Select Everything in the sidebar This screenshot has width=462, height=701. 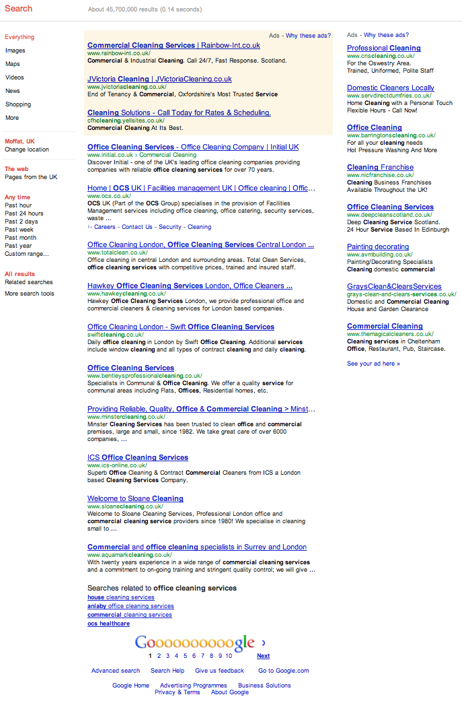pyautogui.click(x=20, y=37)
